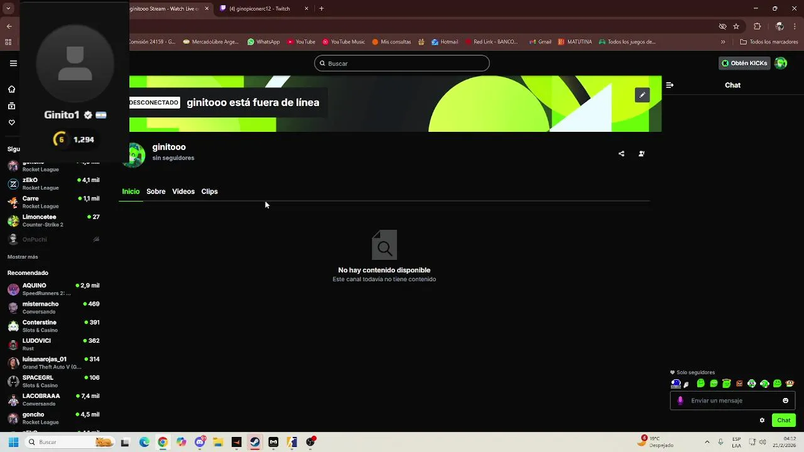Collapse chat using the arrow-lines icon
The height and width of the screenshot is (452, 804).
670,85
